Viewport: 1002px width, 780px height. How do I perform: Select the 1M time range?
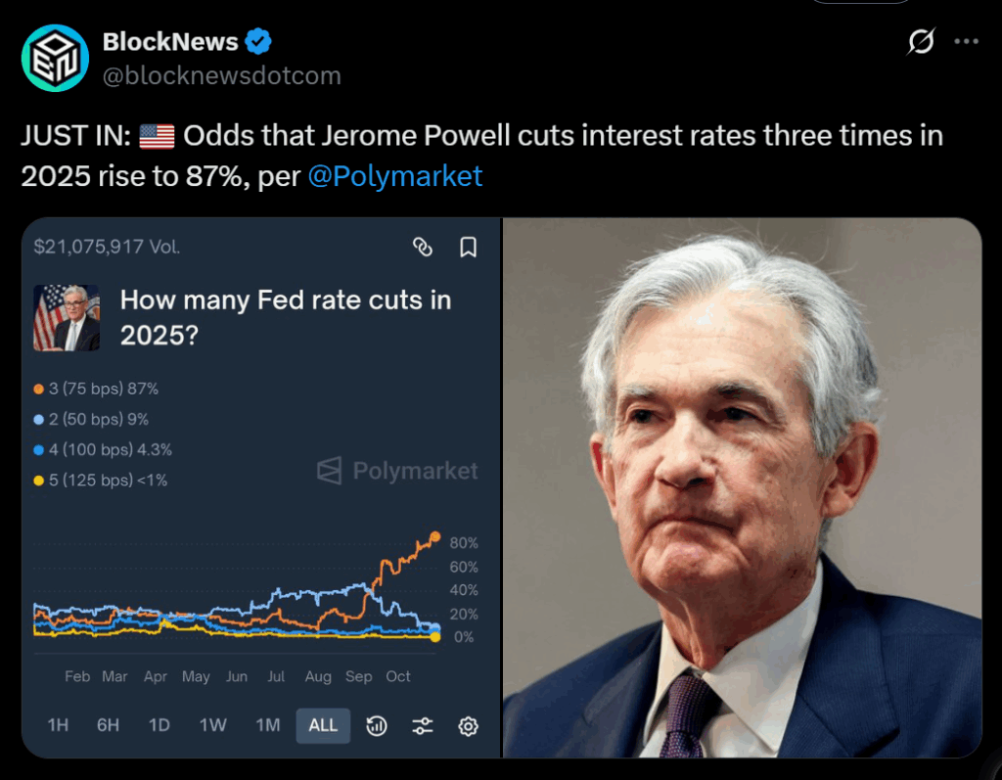(x=267, y=725)
